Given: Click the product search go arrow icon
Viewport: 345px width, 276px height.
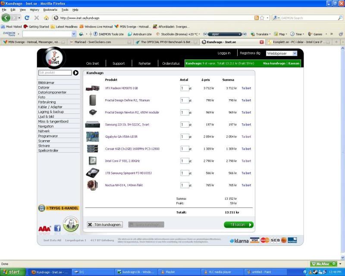Looking at the screenshot, I should pos(76,73).
